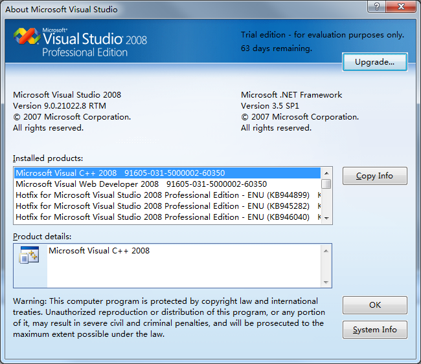Click installed products list scroll up arrow

tap(326, 173)
